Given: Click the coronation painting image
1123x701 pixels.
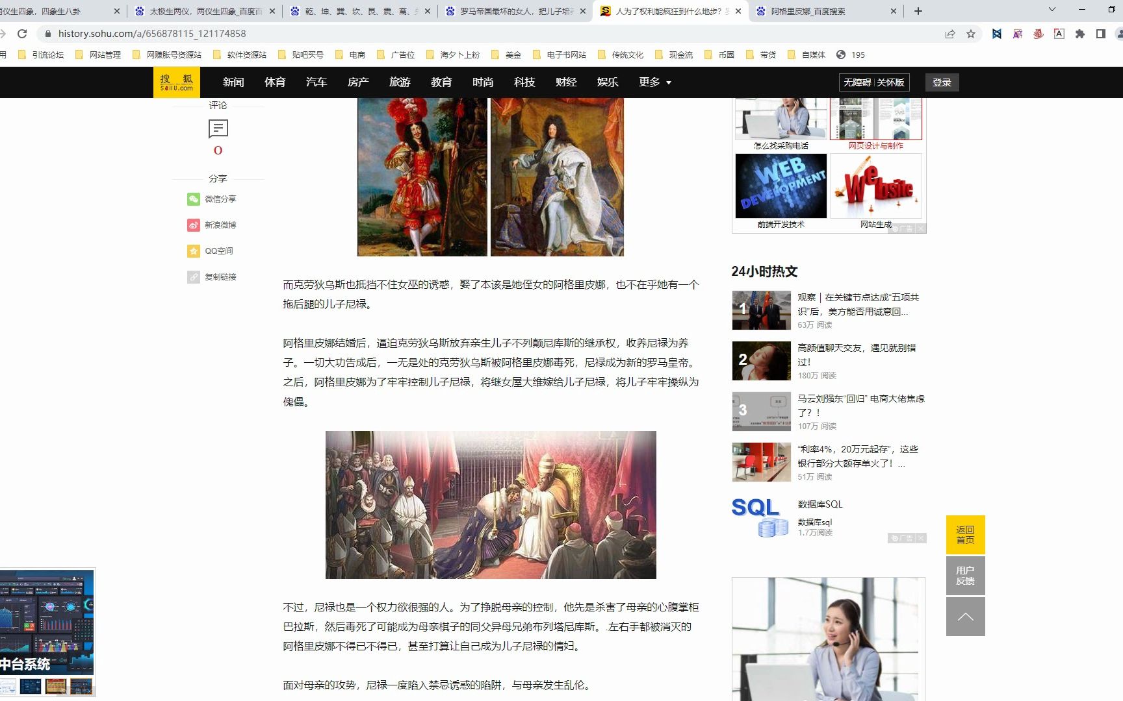Looking at the screenshot, I should pos(491,505).
